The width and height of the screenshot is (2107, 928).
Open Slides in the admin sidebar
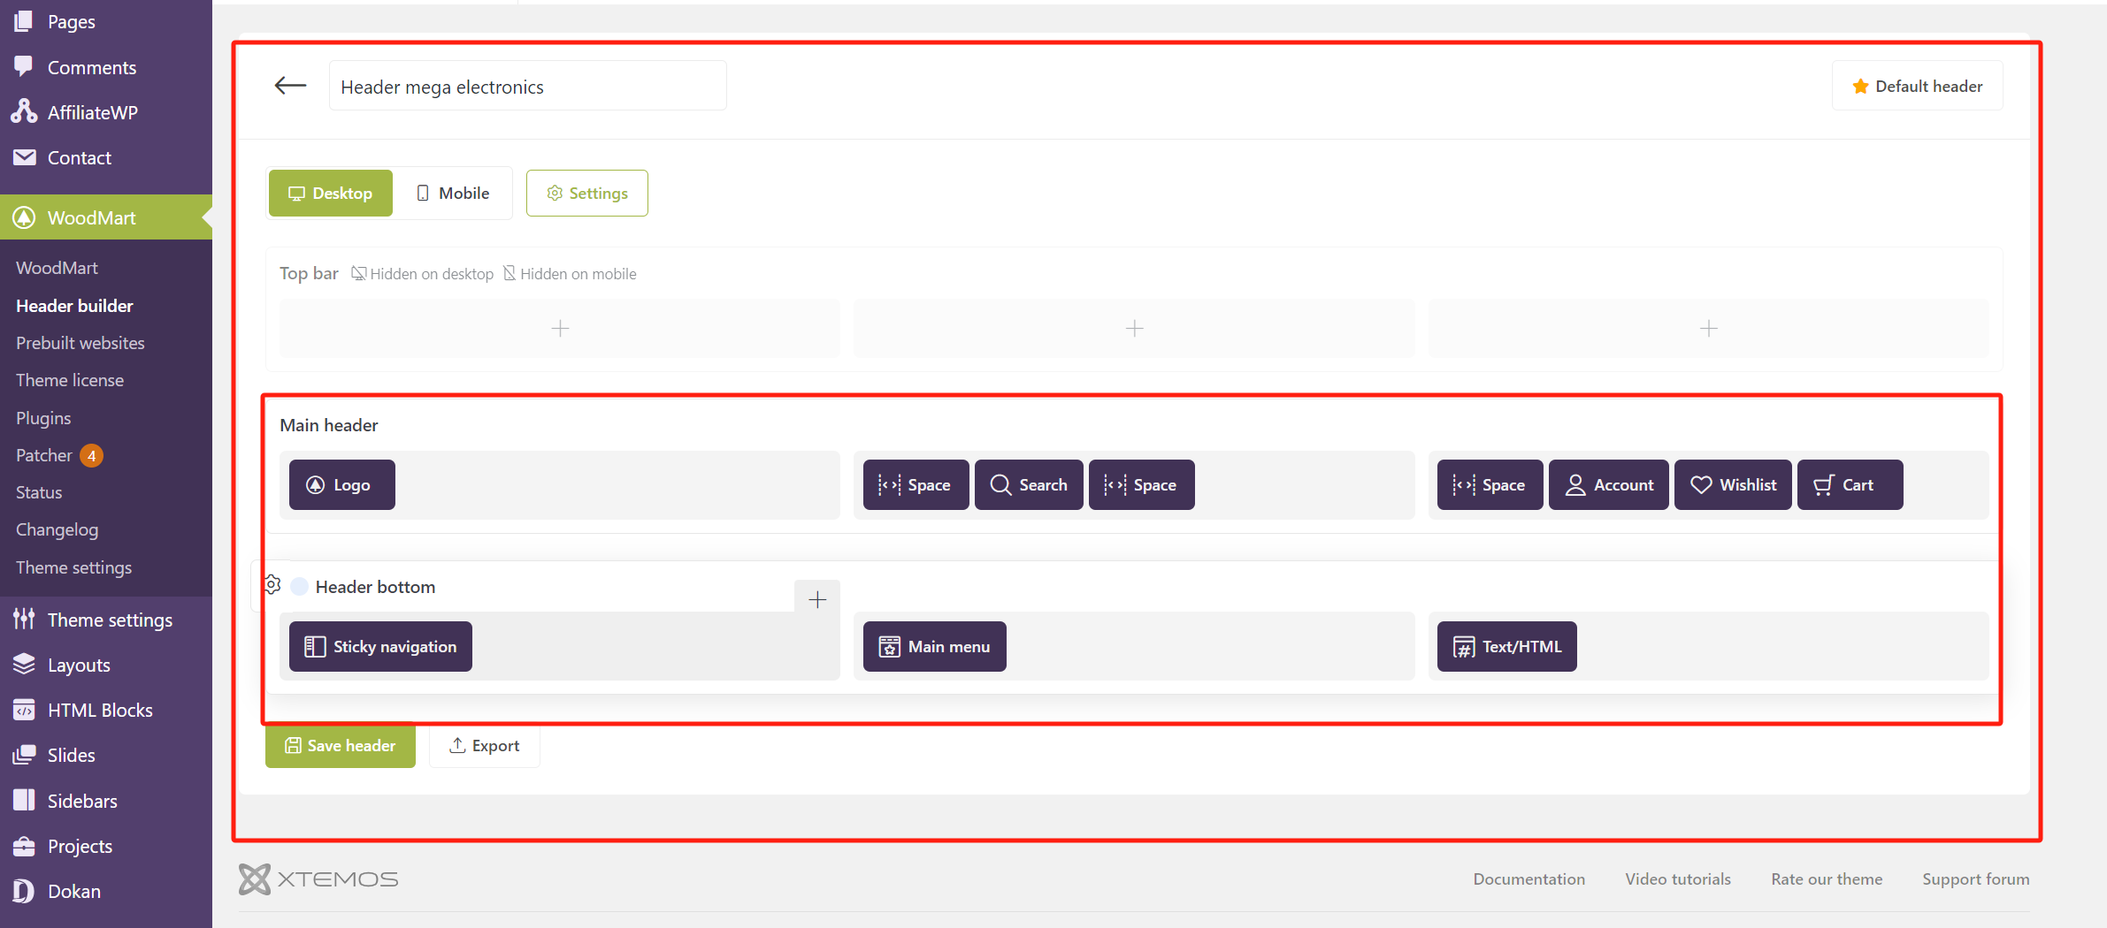[106, 755]
